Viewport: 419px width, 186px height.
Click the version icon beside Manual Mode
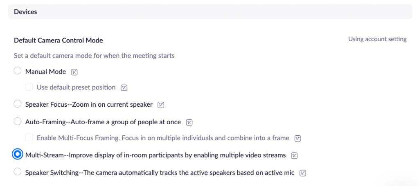(74, 72)
